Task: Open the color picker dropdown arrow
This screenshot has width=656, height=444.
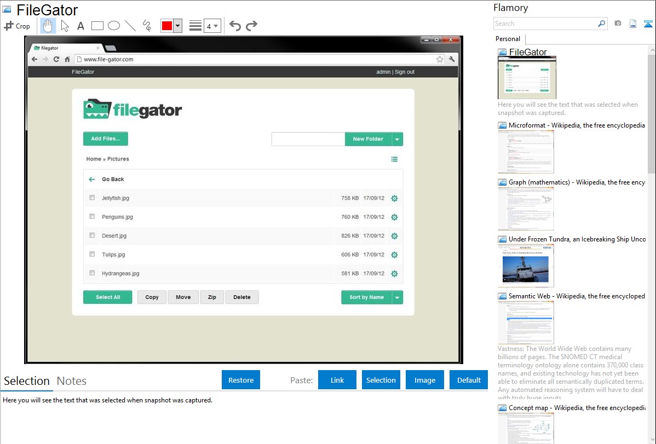Action: click(178, 26)
